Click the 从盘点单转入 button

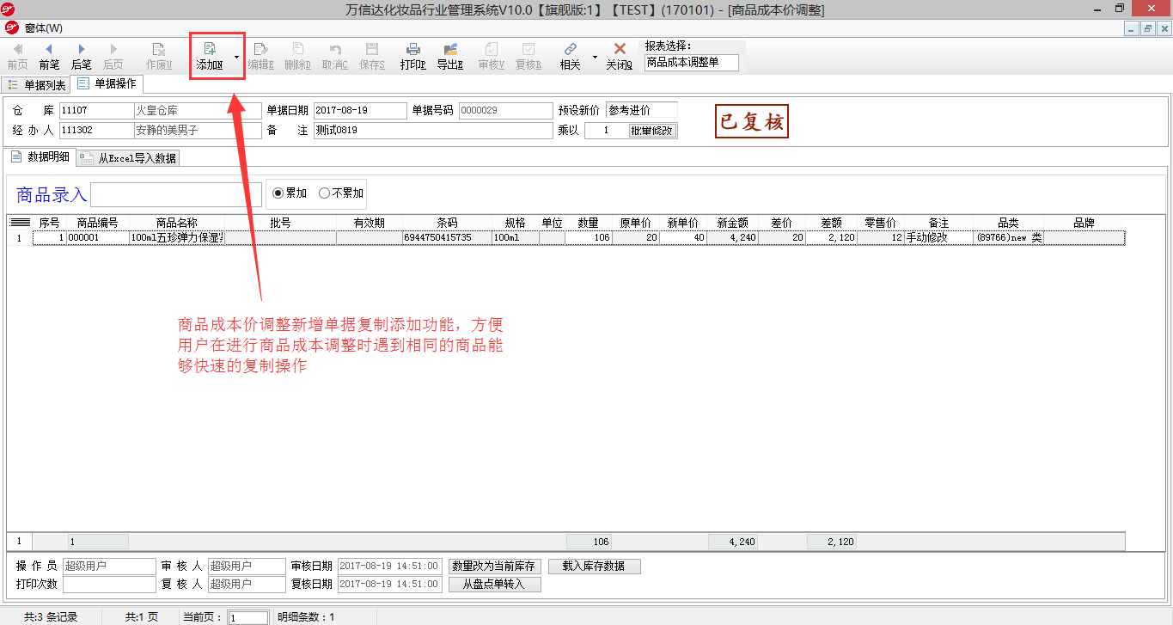pos(494,585)
